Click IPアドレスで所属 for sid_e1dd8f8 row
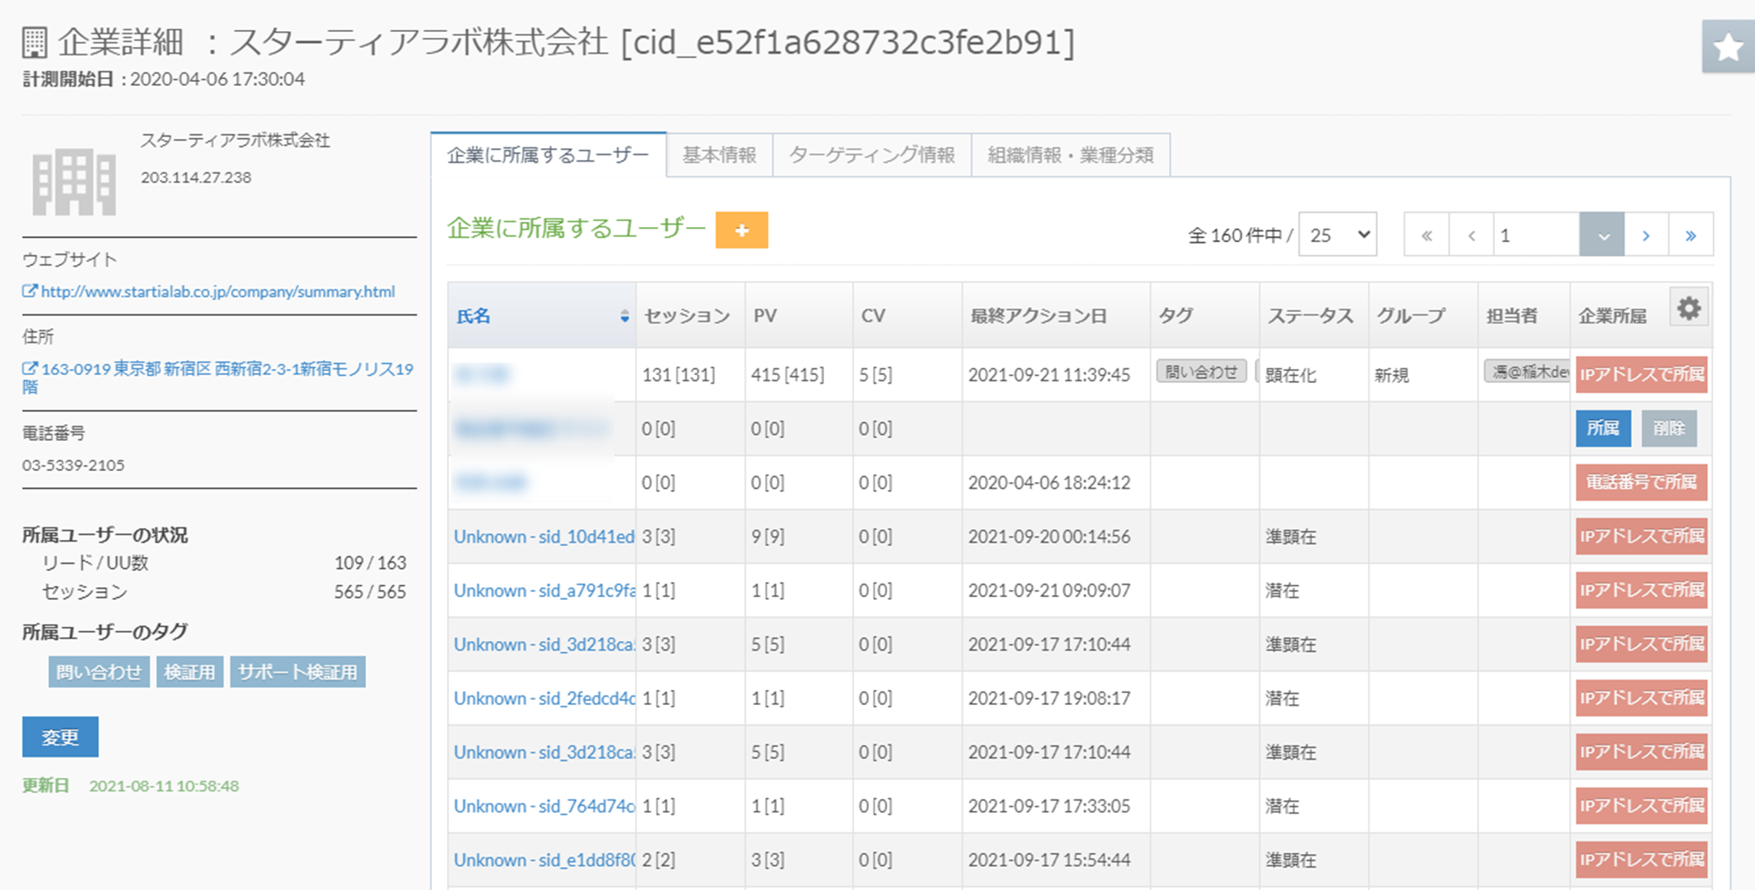 point(1641,859)
